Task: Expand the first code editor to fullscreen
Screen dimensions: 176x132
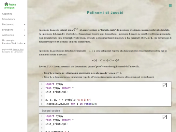Action: pos(165,85)
